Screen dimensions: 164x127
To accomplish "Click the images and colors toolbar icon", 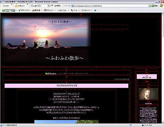I will click(33, 10).
